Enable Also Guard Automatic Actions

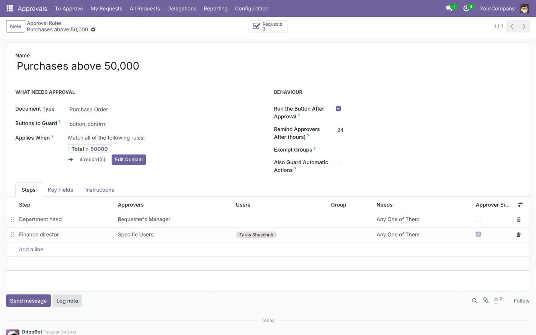pyautogui.click(x=338, y=162)
